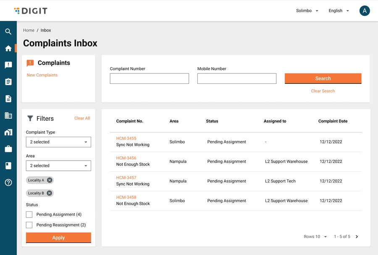Open the Area filter dropdown
Viewport: 378px width, 255px height.
coord(58,166)
